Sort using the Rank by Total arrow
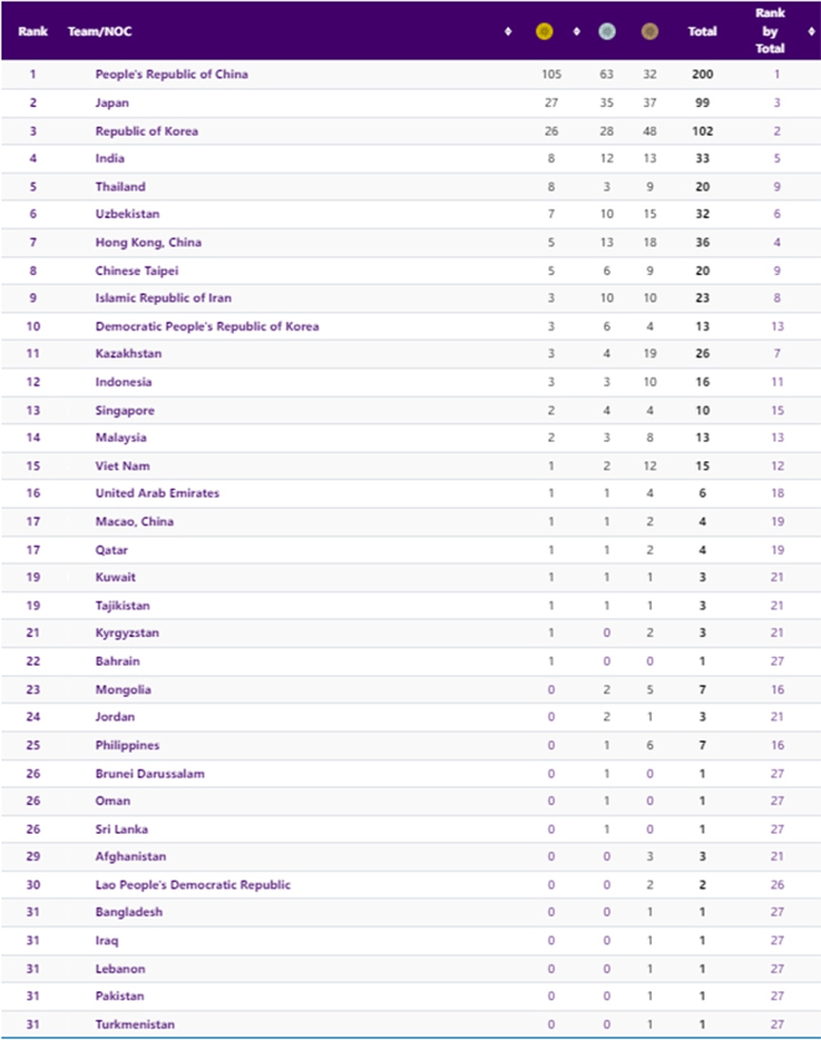 (810, 32)
